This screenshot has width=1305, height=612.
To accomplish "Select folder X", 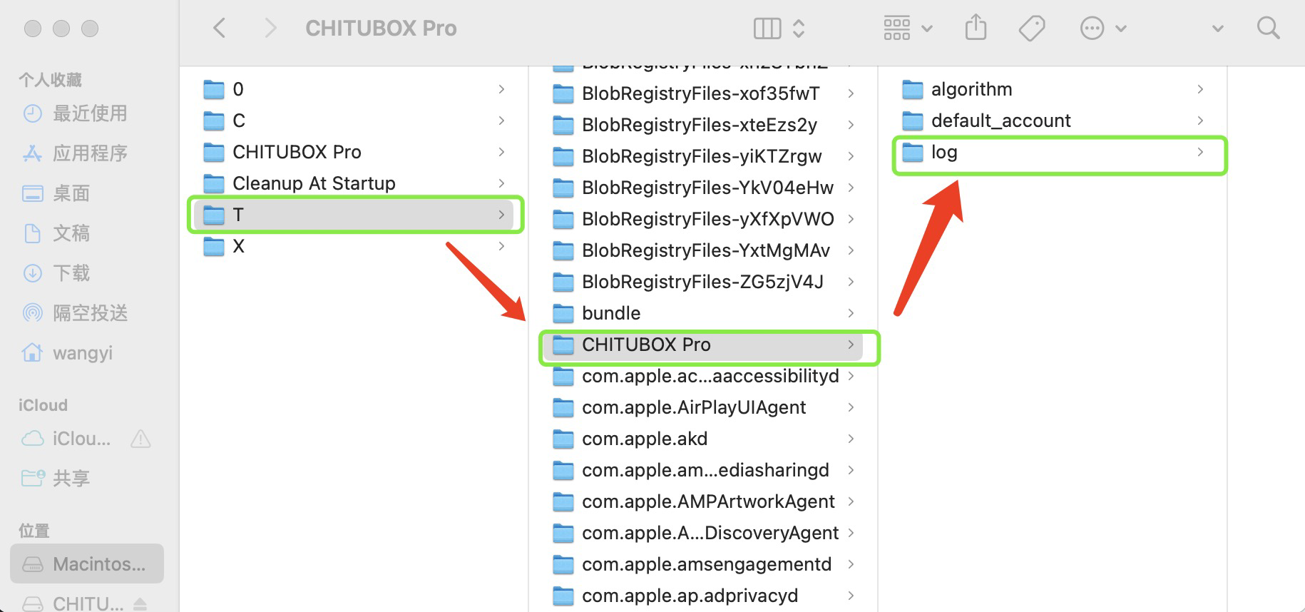I will (x=355, y=246).
